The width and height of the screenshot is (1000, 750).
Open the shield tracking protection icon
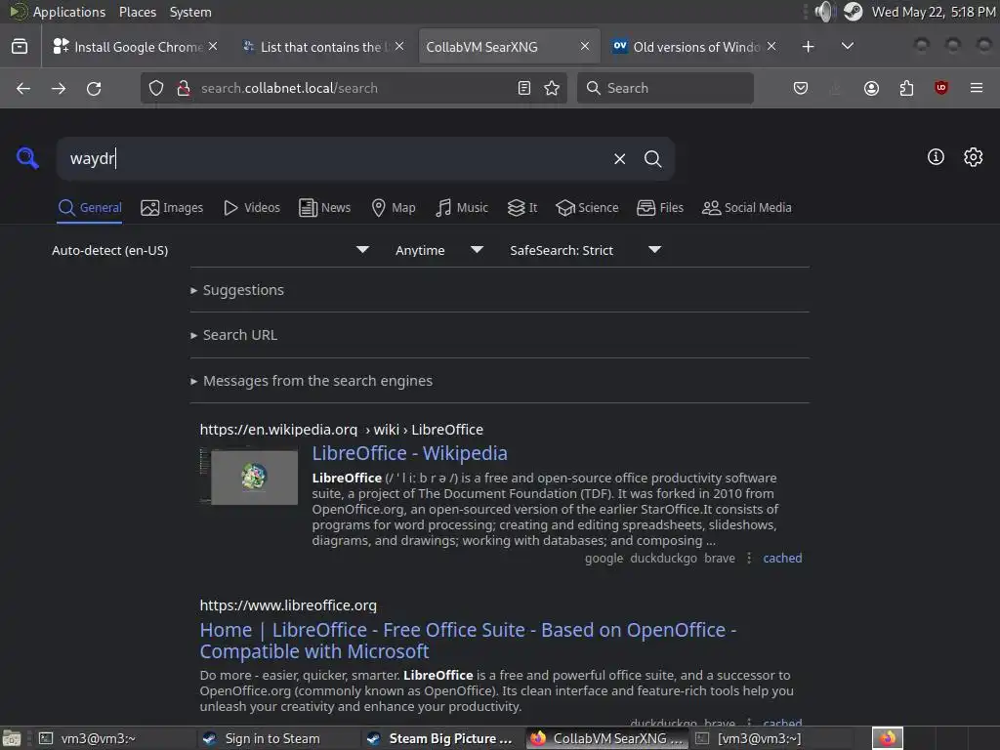(156, 88)
